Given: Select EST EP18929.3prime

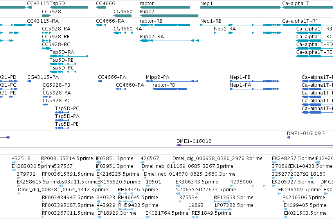Looking at the screenshot, I should tap(117, 213).
